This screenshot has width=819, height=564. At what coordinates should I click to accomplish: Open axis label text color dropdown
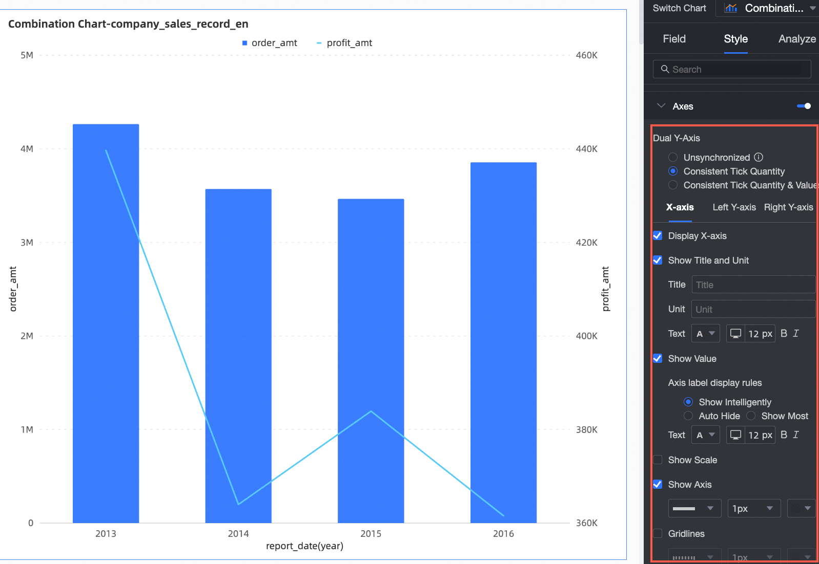click(x=705, y=435)
